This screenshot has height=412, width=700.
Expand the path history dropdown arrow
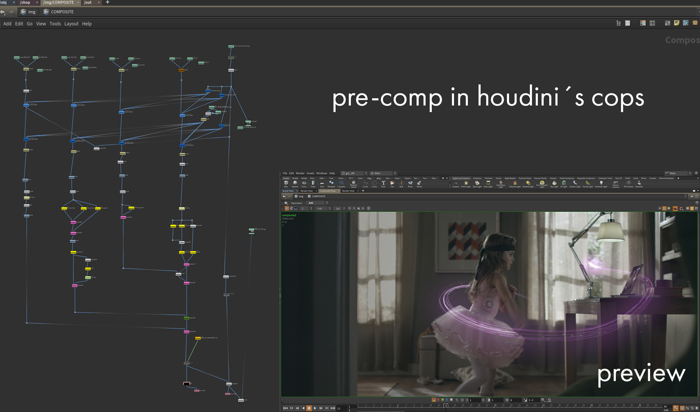685,196
